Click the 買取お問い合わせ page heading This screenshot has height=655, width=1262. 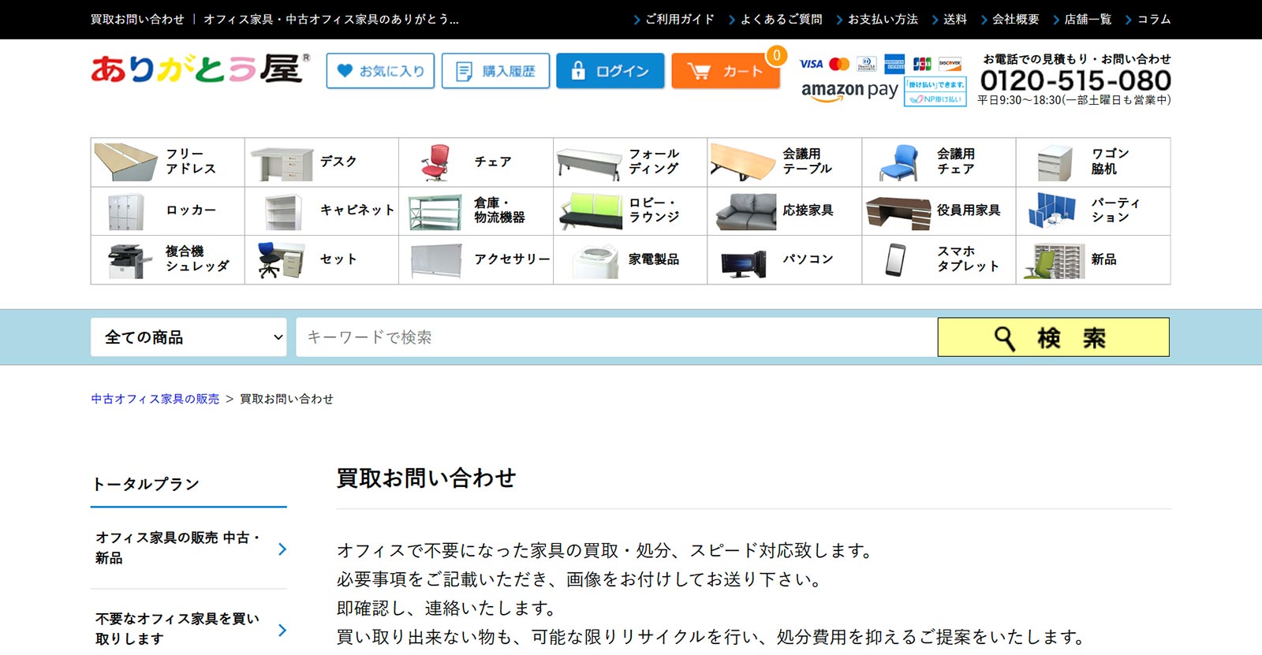coord(426,478)
